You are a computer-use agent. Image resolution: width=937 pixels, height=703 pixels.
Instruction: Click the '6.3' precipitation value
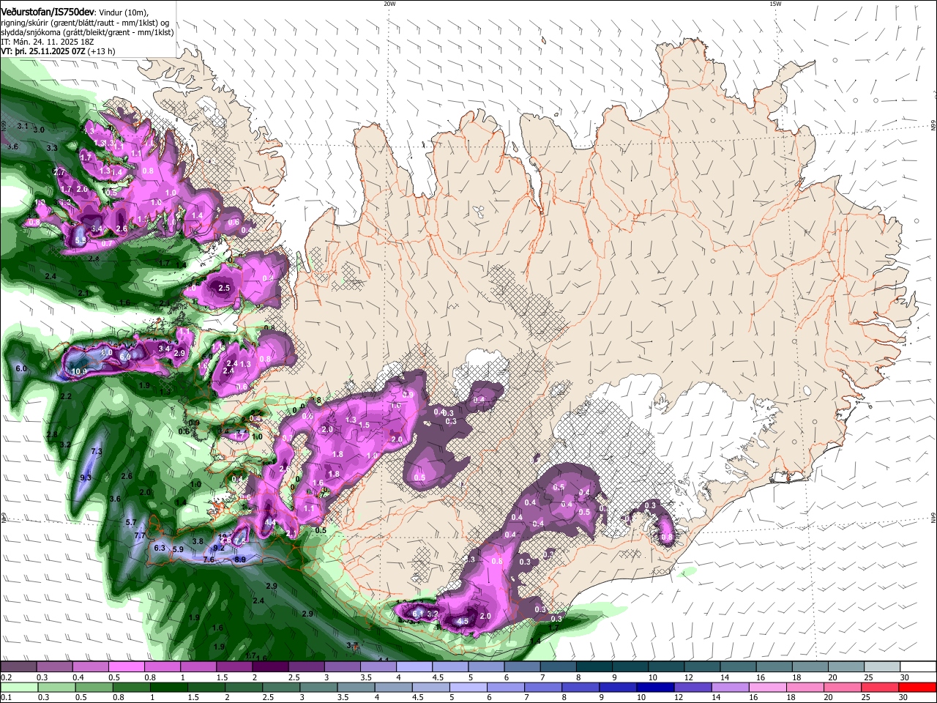[160, 548]
